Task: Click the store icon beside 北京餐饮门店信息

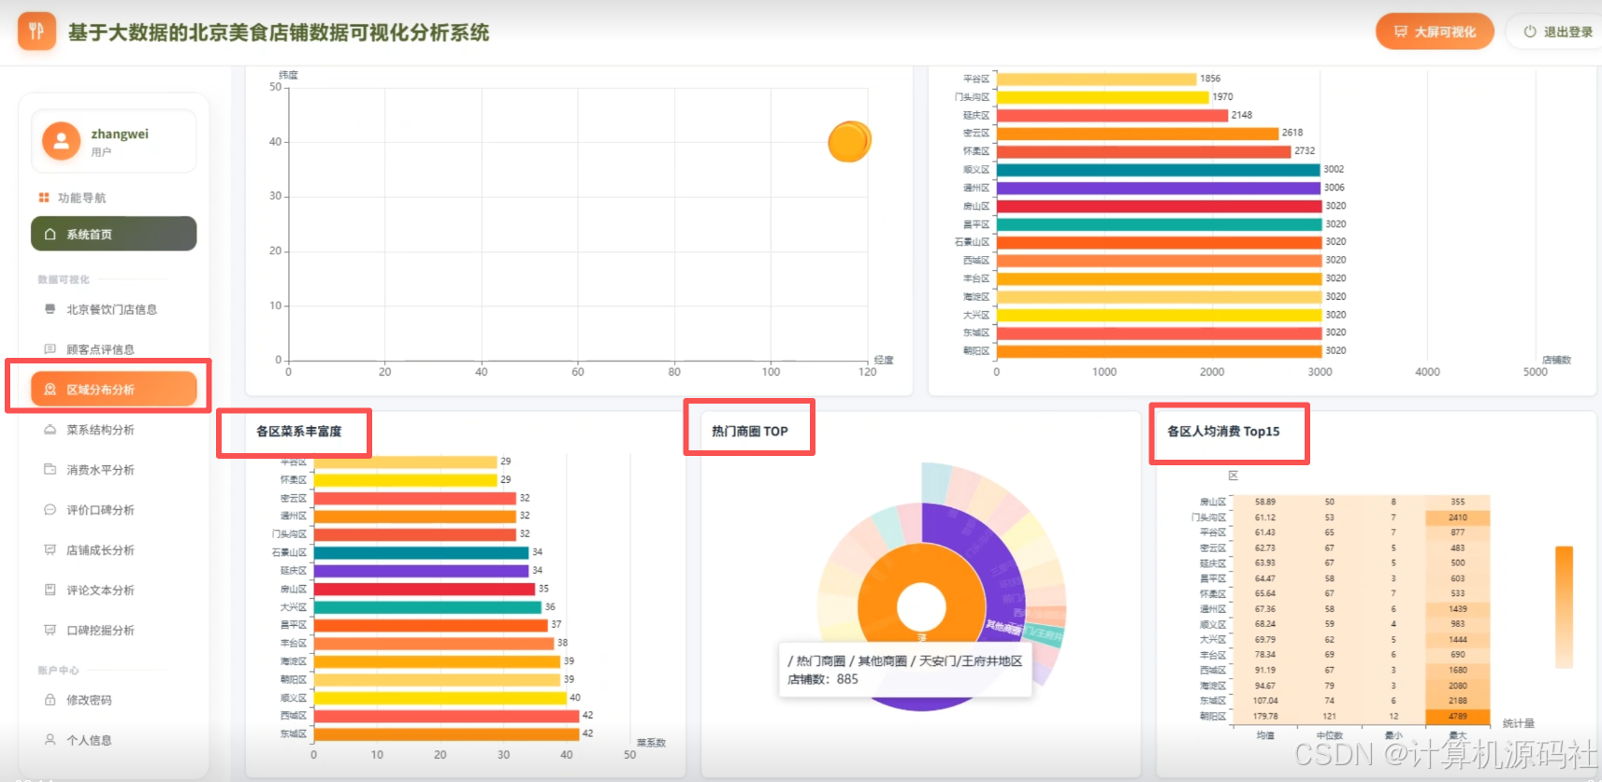Action: pyautogui.click(x=51, y=309)
